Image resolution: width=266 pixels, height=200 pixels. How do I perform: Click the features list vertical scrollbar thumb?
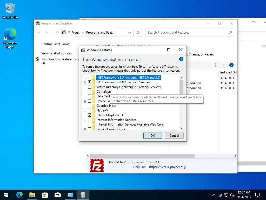click(181, 87)
